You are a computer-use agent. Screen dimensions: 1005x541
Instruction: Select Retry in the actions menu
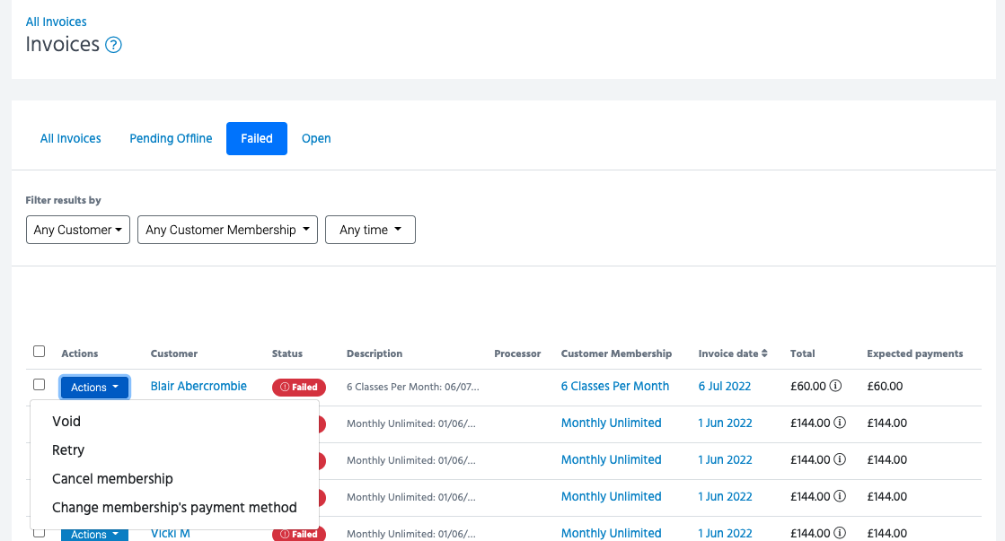68,450
